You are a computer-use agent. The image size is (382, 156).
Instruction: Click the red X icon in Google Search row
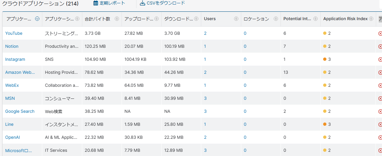(x=380, y=111)
